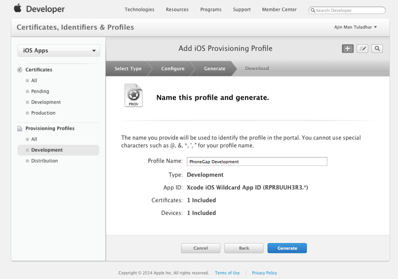Image resolution: width=398 pixels, height=279 pixels.
Task: Go to Programs in the top navigation
Action: click(211, 9)
